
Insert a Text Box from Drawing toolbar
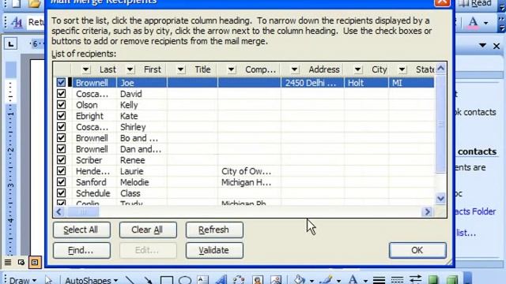click(x=202, y=279)
